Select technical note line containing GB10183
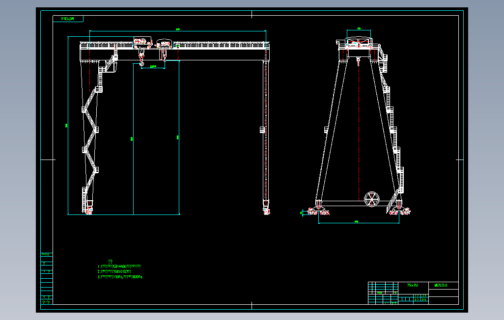 (114, 271)
